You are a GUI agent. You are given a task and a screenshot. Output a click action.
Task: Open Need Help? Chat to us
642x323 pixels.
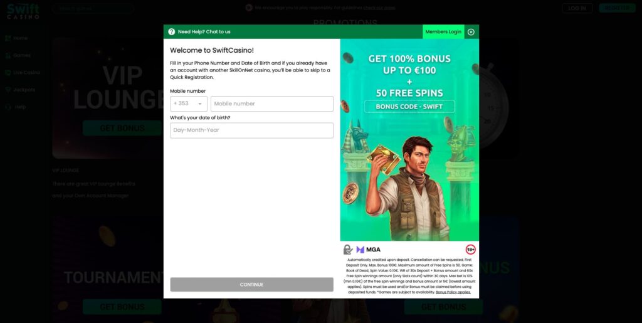point(204,31)
